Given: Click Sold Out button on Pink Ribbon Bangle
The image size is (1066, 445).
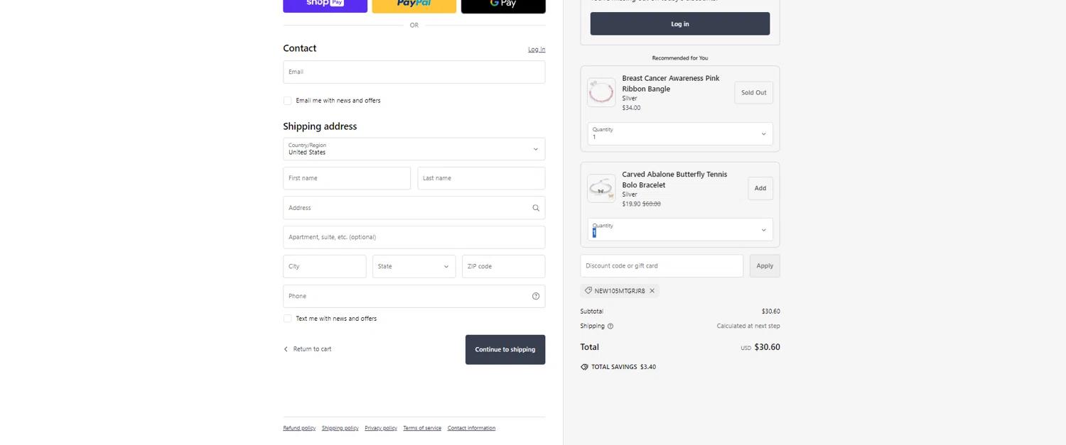Looking at the screenshot, I should [x=753, y=92].
